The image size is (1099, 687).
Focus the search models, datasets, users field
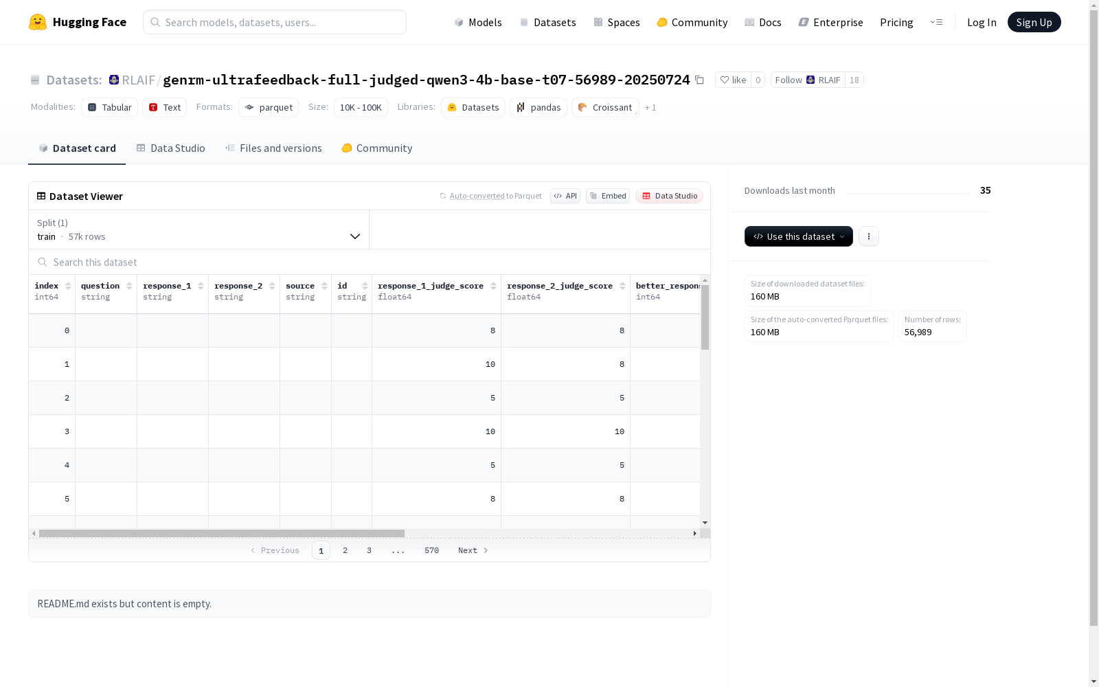[275, 22]
